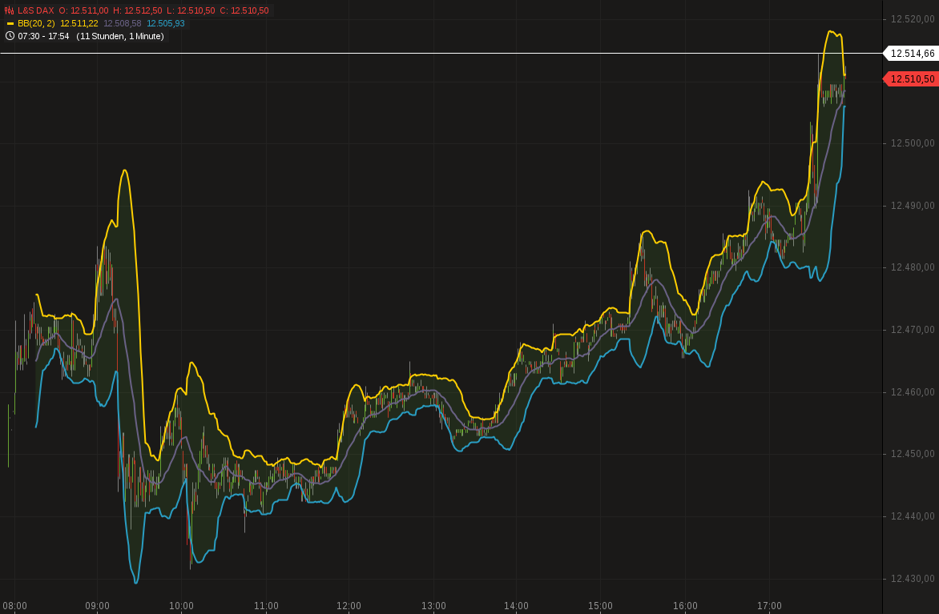This screenshot has height=614, width=939.
Task: Click the 12.490,00 price axis label
Action: (912, 205)
